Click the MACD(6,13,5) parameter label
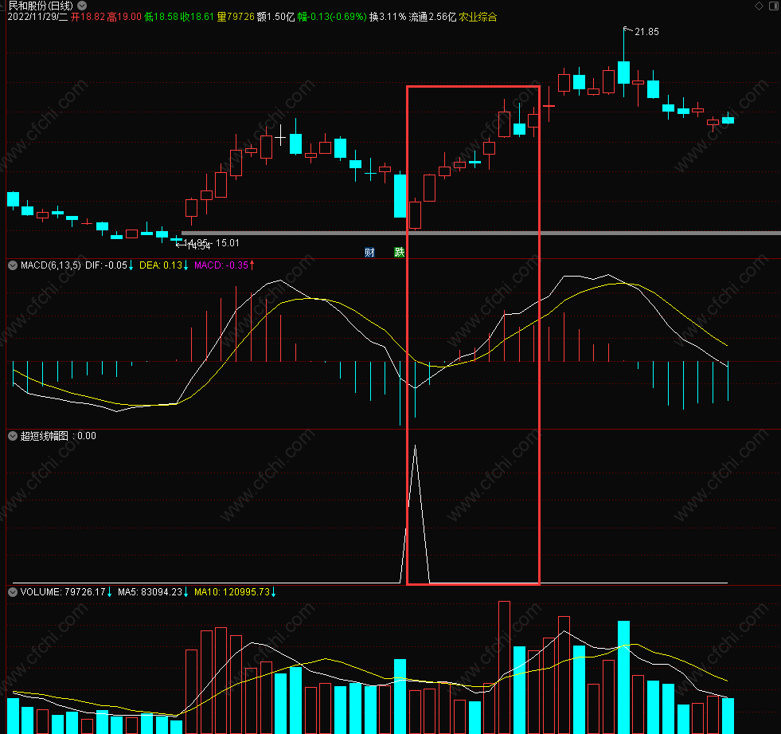 click(50, 265)
